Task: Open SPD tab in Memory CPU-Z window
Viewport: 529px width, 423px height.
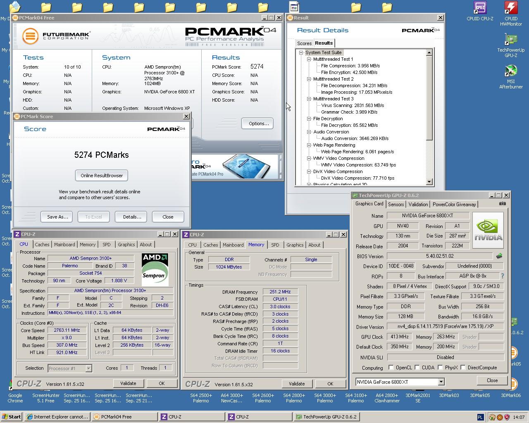Action: (x=275, y=245)
